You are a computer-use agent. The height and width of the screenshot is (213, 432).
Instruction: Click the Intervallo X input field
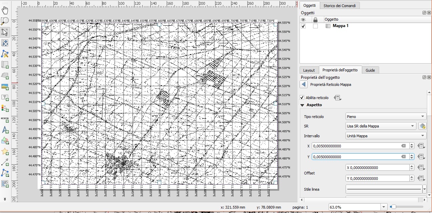[356, 146]
